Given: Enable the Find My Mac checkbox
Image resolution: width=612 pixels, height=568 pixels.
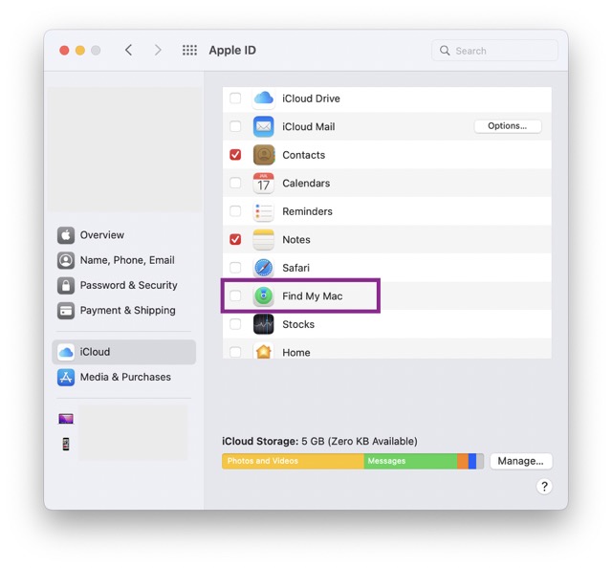Looking at the screenshot, I should [235, 296].
